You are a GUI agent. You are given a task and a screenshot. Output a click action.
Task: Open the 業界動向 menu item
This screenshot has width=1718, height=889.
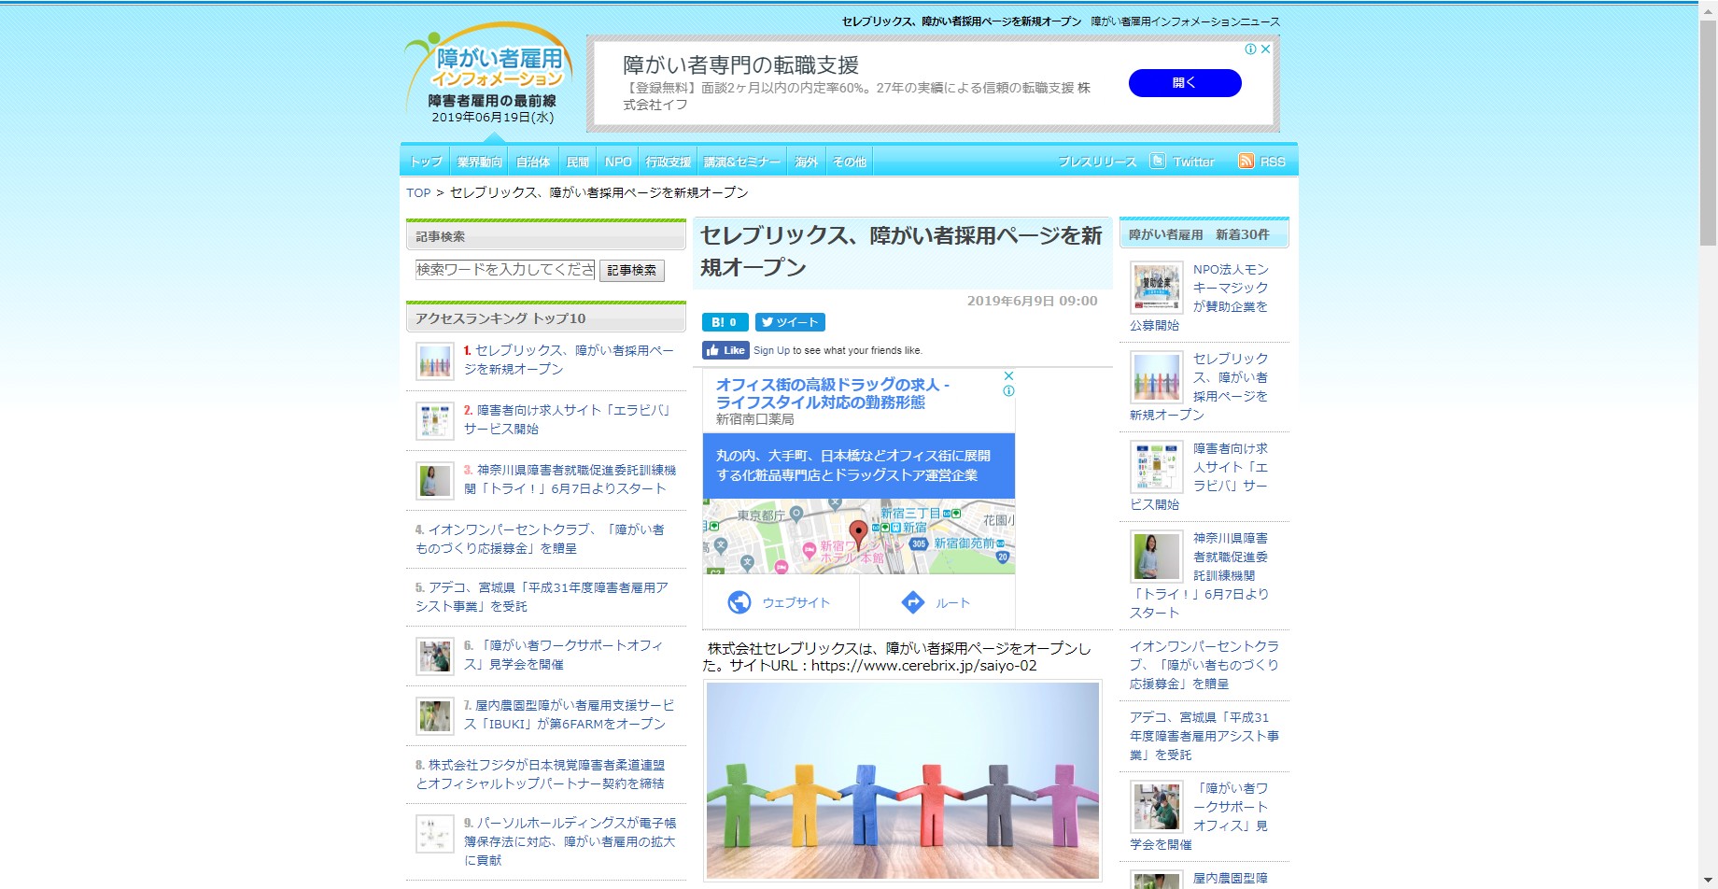pyautogui.click(x=479, y=162)
